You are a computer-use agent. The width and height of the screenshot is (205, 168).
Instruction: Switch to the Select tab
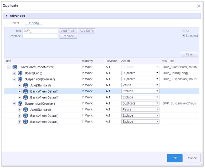coord(15,23)
